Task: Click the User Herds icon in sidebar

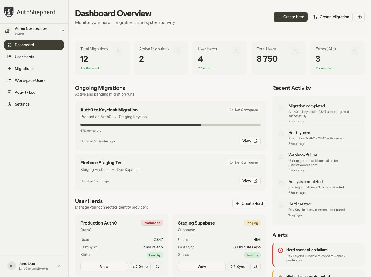Action: (9, 57)
